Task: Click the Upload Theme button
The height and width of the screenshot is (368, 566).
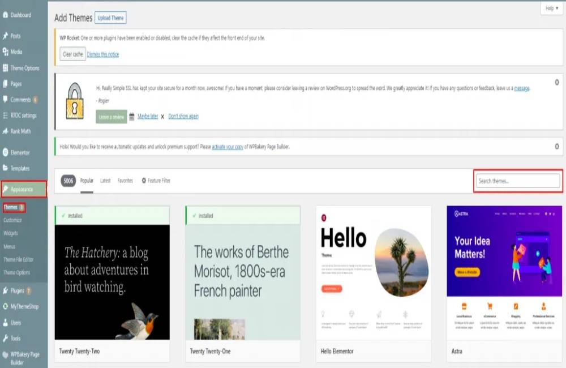Action: [110, 18]
